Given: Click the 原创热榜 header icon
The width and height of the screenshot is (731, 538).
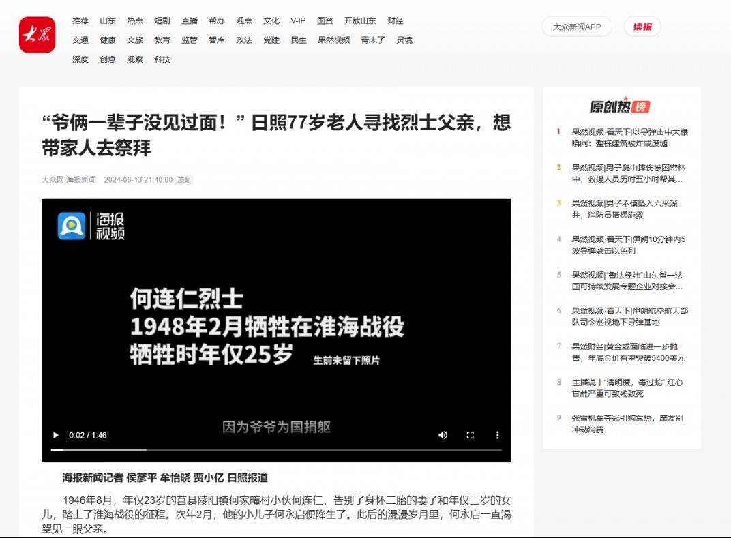Looking at the screenshot, I should pos(620,107).
